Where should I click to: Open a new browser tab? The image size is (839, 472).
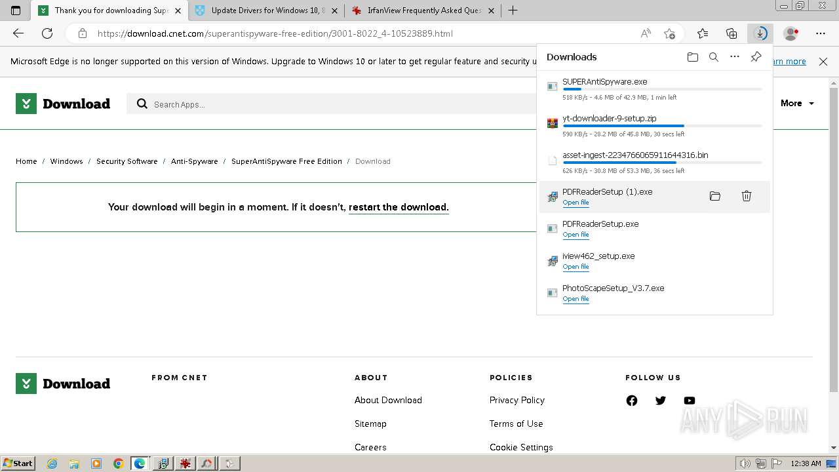(513, 10)
